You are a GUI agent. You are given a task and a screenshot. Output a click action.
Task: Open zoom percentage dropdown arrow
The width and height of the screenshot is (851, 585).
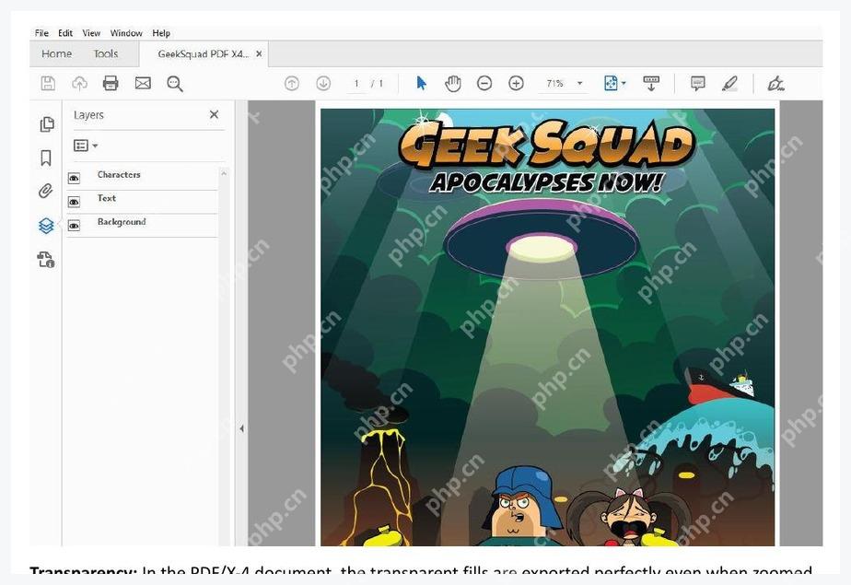click(579, 84)
